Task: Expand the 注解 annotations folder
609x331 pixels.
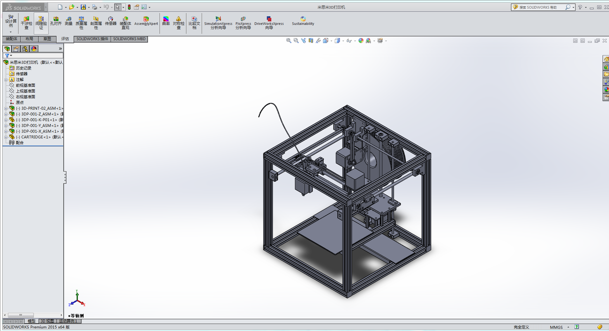Action: point(6,80)
